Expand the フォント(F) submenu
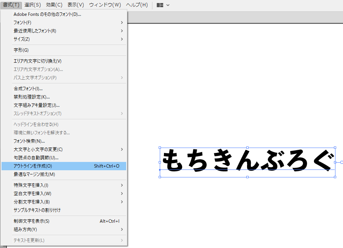 coord(64,23)
